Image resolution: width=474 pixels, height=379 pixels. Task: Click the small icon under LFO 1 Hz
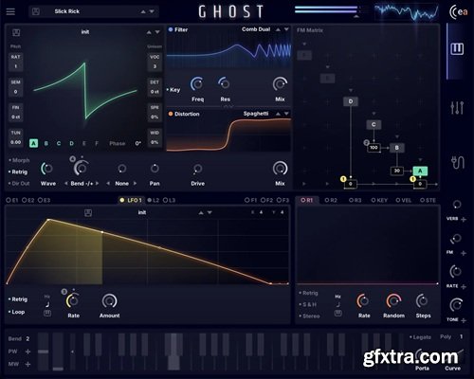click(x=47, y=313)
